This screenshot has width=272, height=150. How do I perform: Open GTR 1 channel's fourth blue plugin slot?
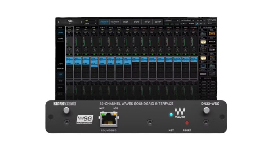(x=94, y=66)
